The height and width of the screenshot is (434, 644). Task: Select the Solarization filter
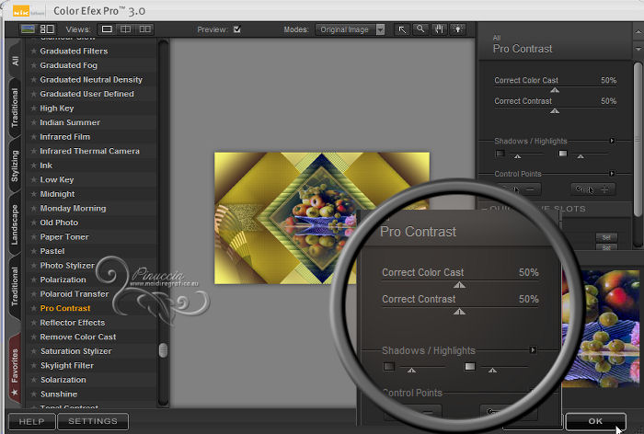pos(63,380)
